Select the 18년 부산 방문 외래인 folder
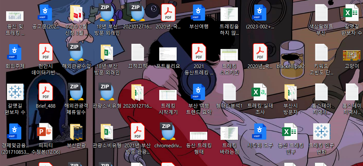363x166 pixels. coord(107,52)
